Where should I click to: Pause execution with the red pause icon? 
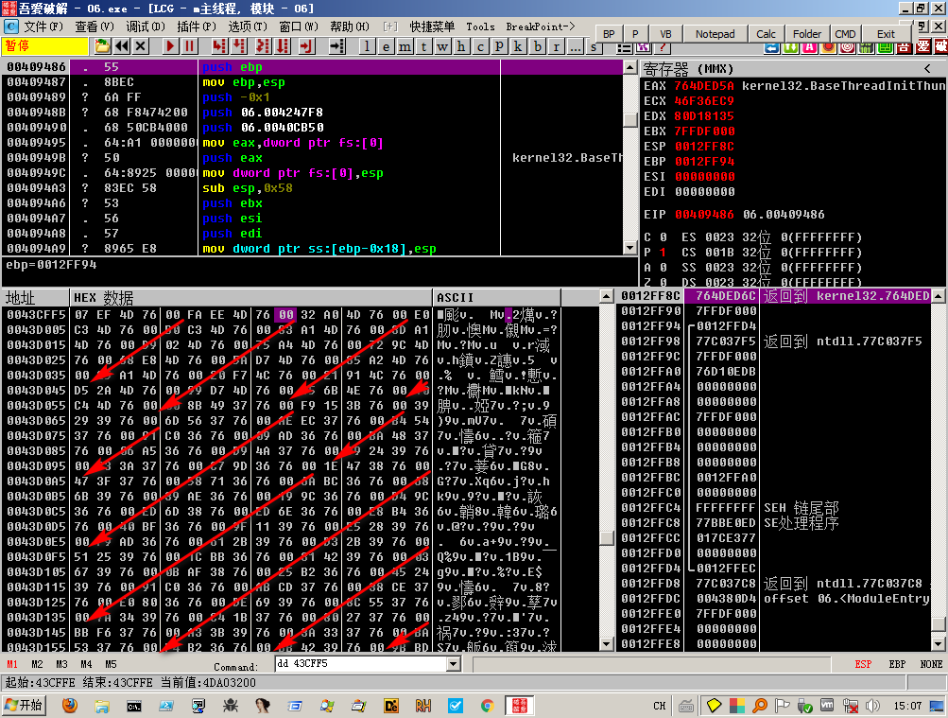tap(189, 46)
